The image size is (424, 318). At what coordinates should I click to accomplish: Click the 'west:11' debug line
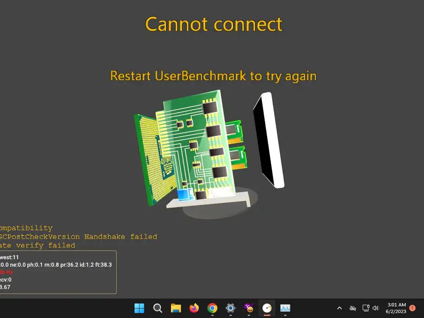pyautogui.click(x=10, y=258)
